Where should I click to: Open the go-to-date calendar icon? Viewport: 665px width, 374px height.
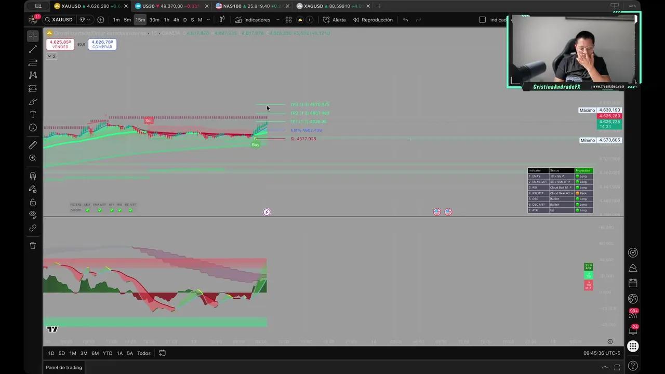(162, 353)
